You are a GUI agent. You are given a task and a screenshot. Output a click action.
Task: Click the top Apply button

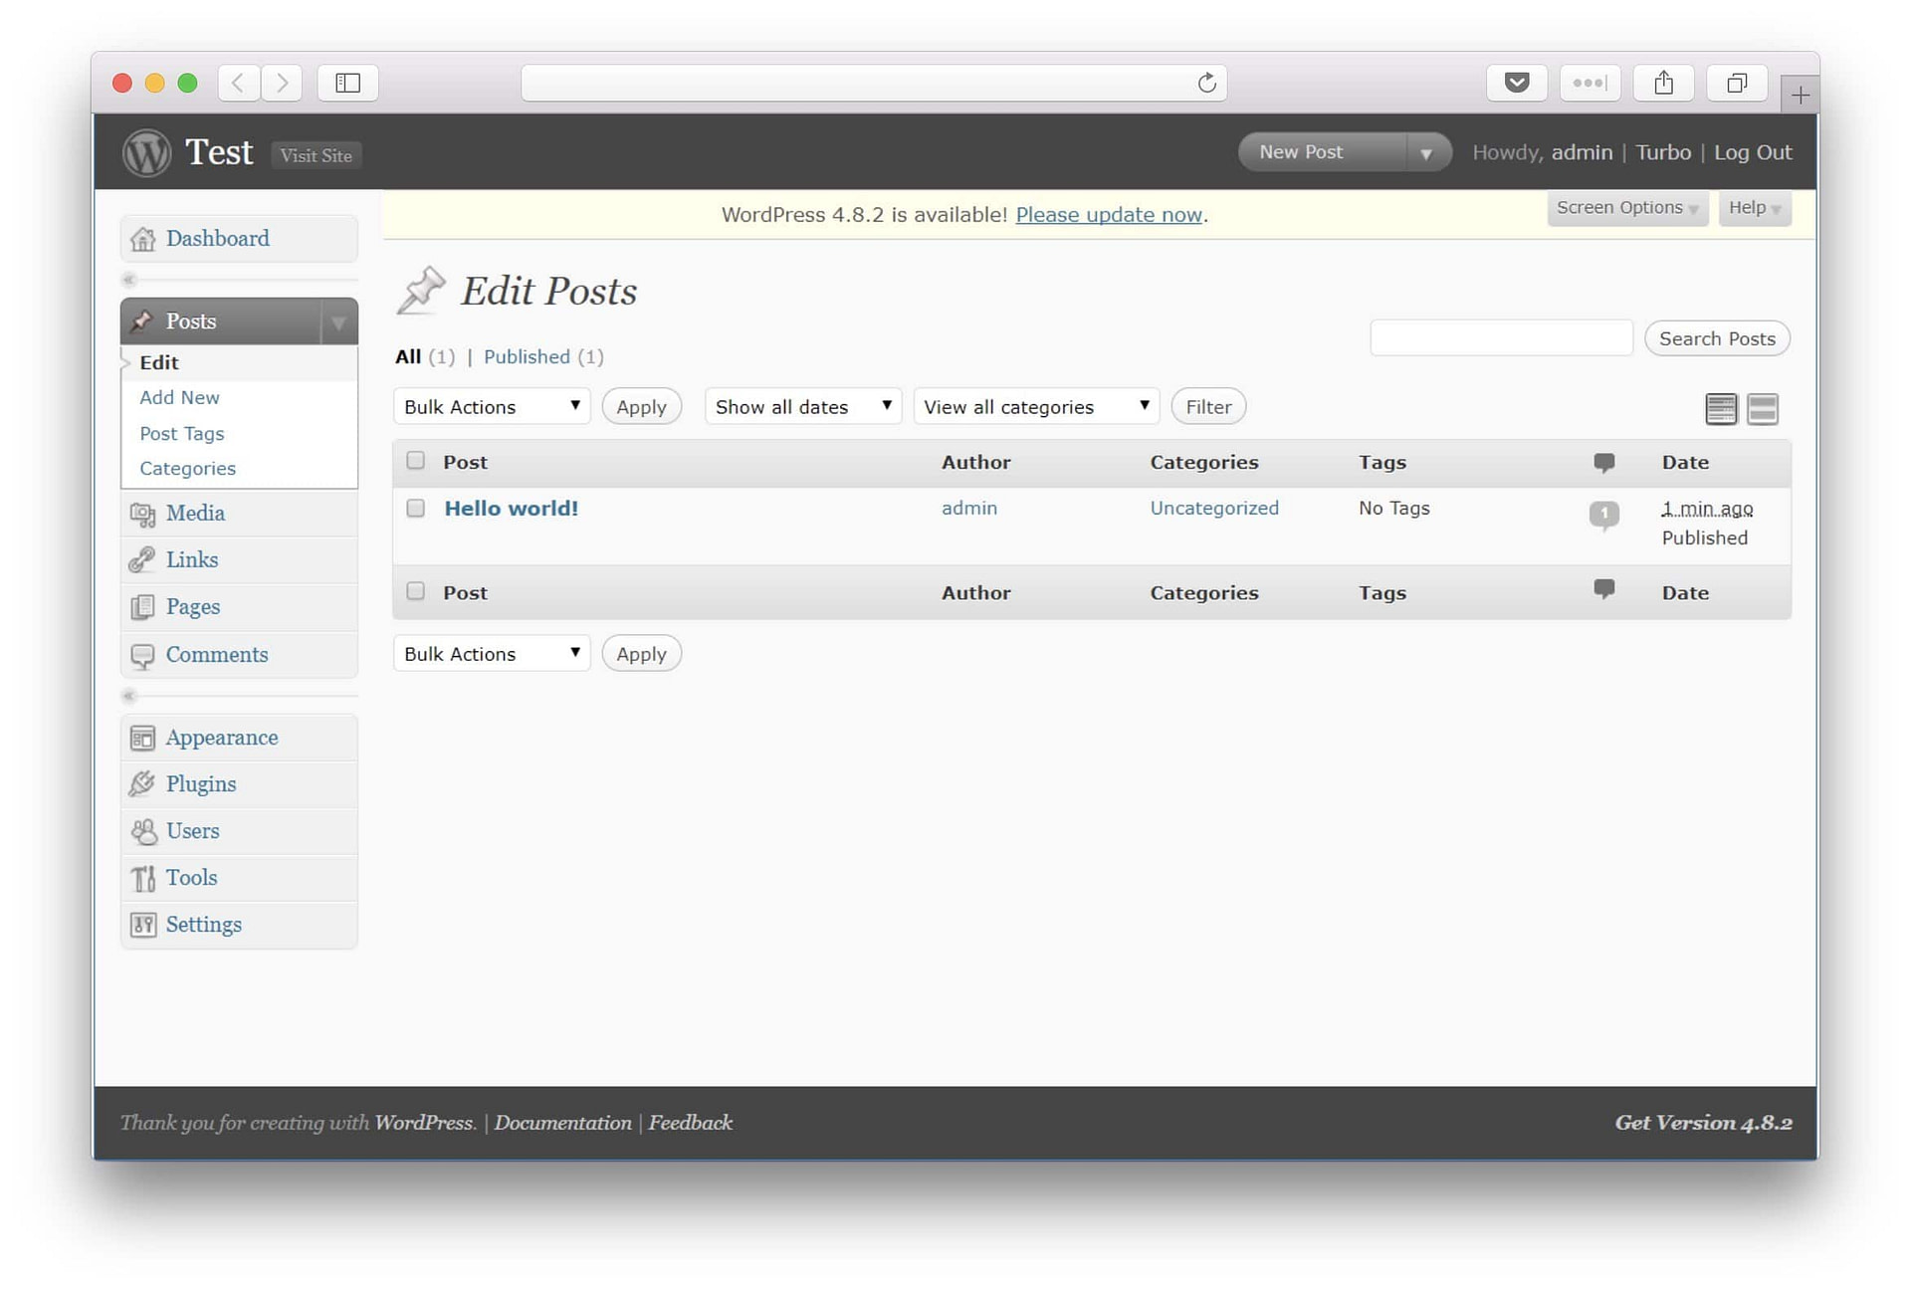[x=641, y=406]
